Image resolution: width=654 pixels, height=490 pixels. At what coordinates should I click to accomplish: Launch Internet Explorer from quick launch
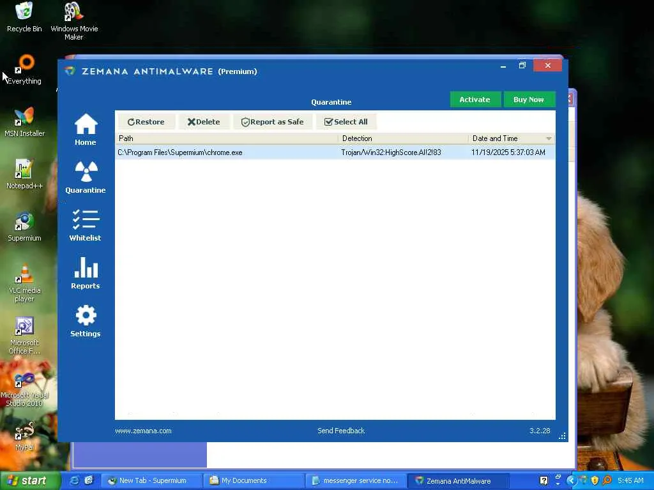(x=74, y=481)
